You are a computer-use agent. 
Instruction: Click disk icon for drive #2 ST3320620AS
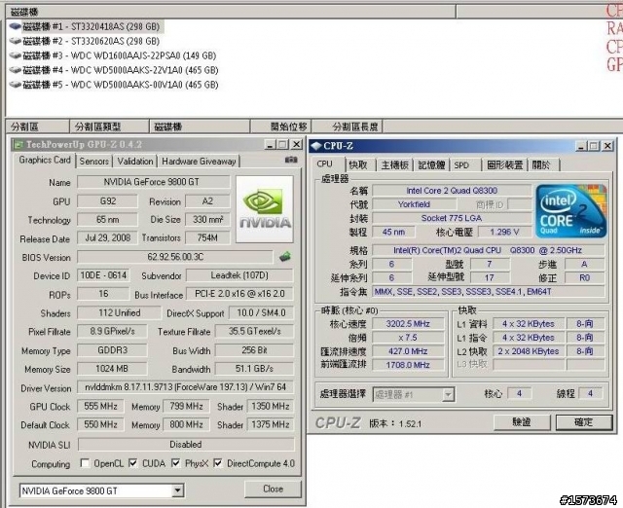click(x=16, y=41)
